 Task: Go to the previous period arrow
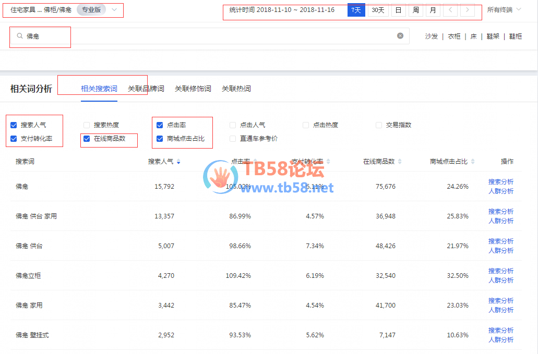[x=450, y=10]
